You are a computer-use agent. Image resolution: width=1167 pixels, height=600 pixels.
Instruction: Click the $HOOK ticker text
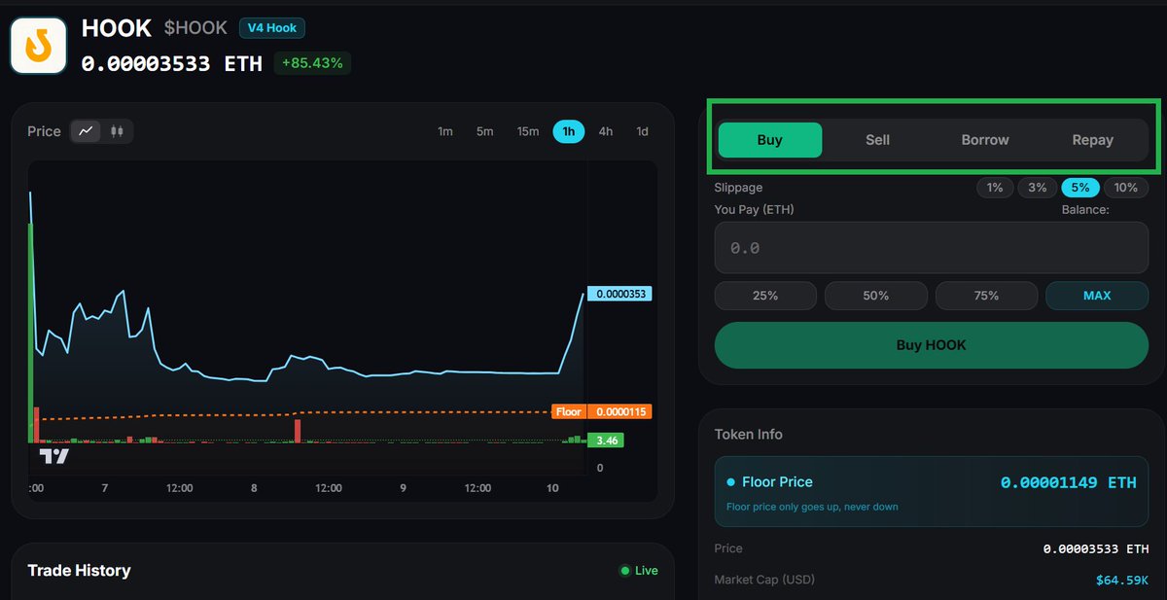[195, 28]
